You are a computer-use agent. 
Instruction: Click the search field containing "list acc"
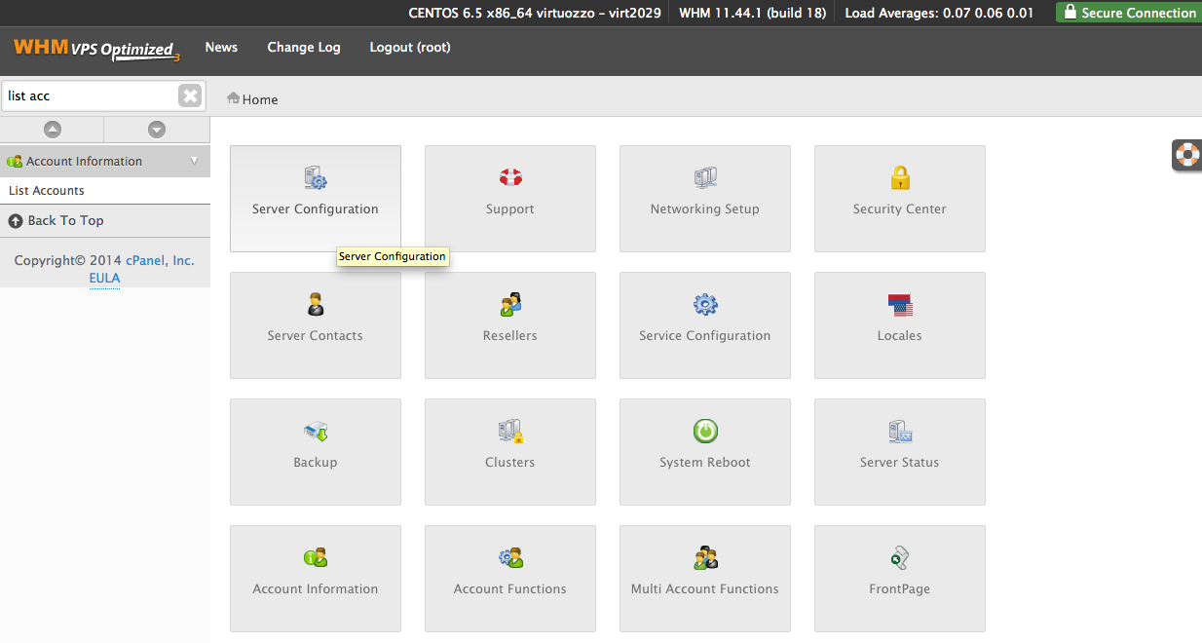click(90, 95)
